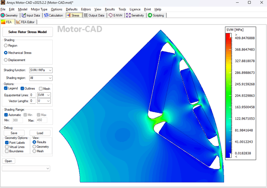Click the SVM [MPa] legend title
The image size is (267, 188).
click(x=235, y=30)
